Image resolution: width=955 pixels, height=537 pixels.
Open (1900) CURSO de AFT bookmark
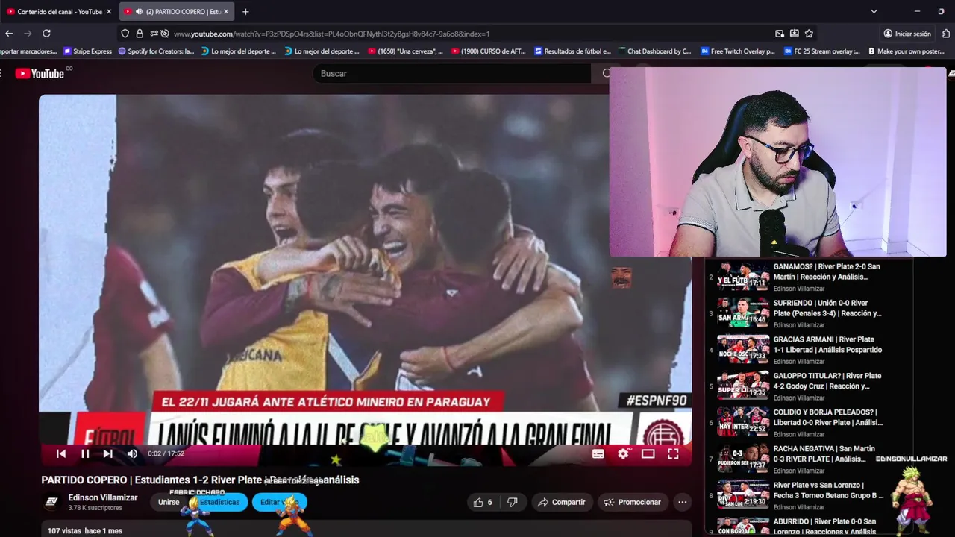click(x=488, y=51)
